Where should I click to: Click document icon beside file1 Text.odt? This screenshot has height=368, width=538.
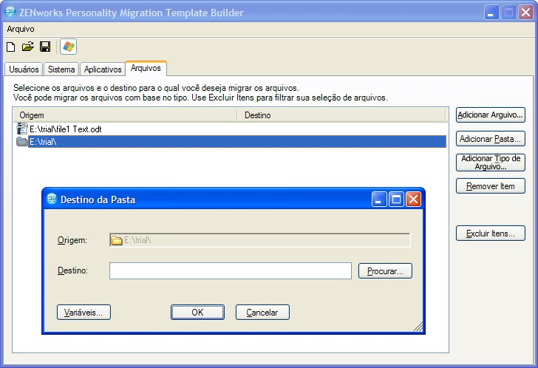[22, 129]
